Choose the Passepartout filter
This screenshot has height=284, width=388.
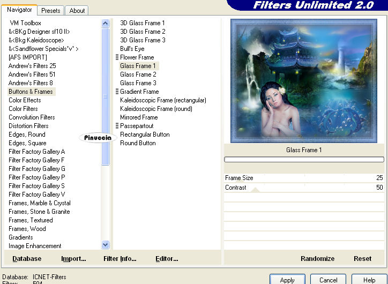[x=137, y=126]
